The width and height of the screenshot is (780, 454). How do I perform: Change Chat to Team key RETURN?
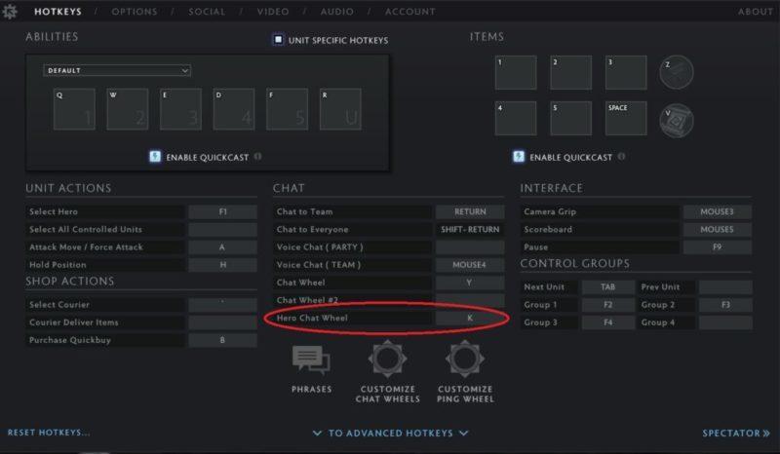tap(470, 211)
